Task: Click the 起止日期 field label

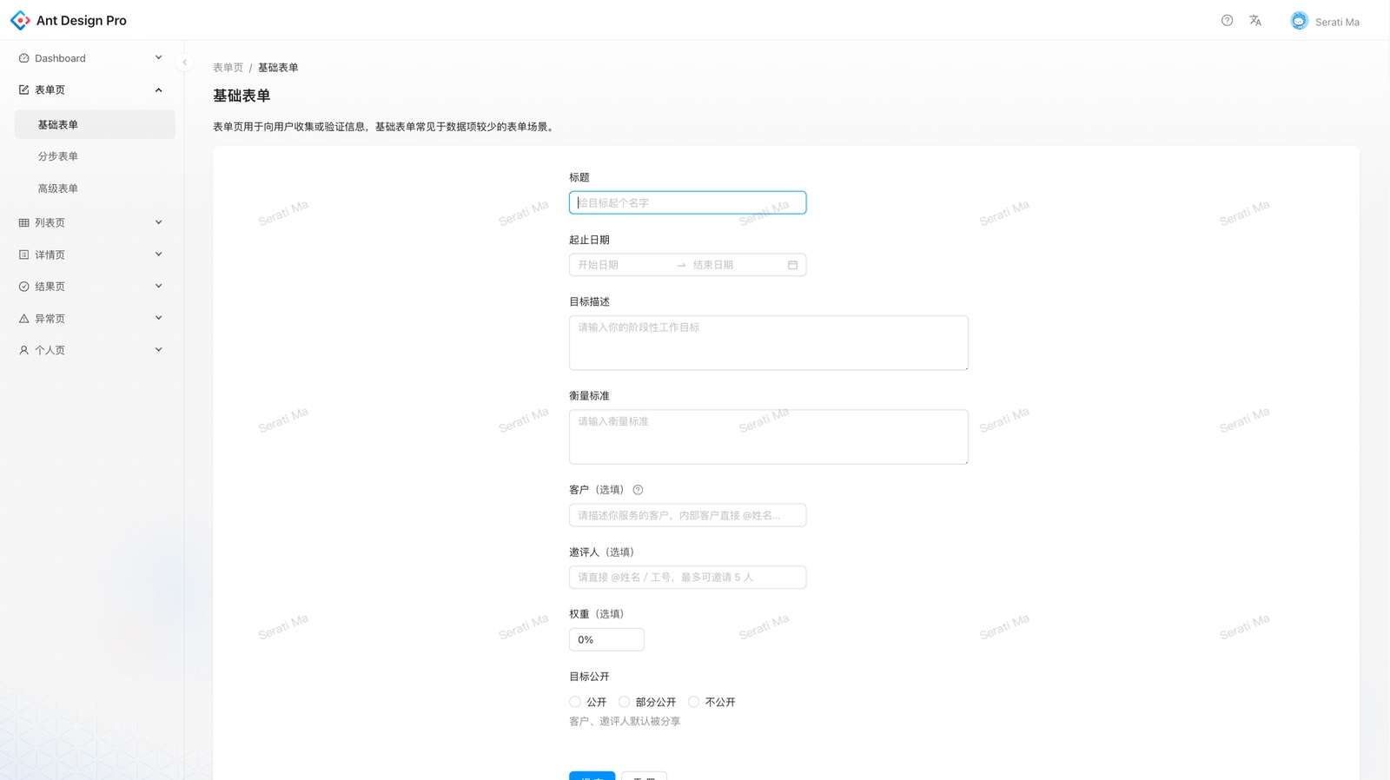Action: coord(589,240)
